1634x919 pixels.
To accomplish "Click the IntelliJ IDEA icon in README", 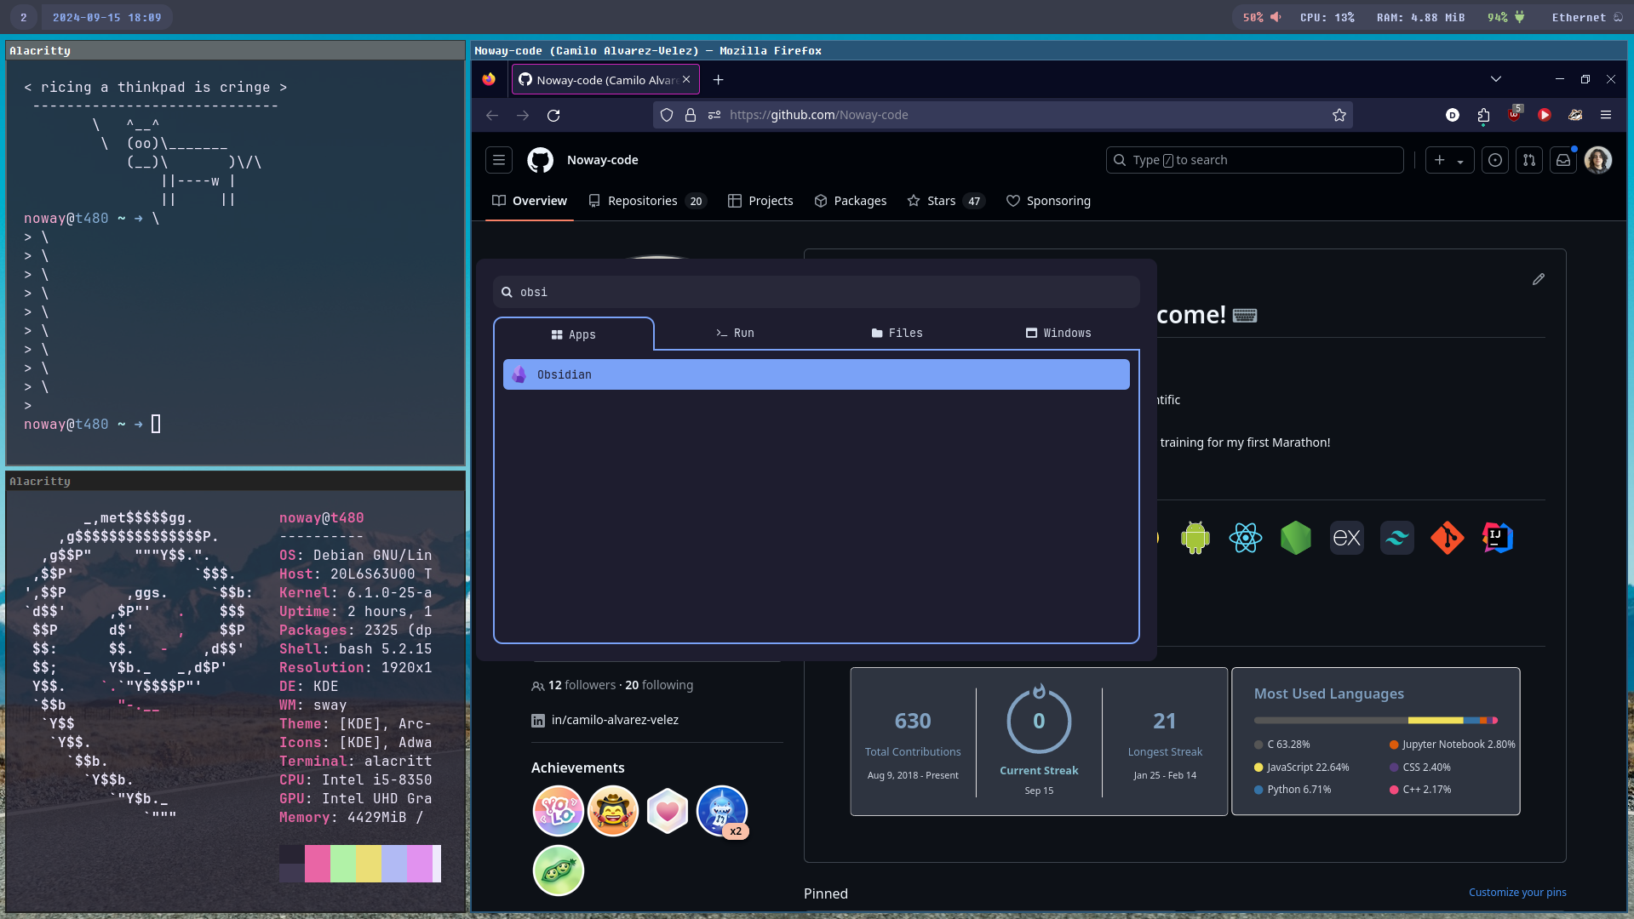I will point(1498,538).
